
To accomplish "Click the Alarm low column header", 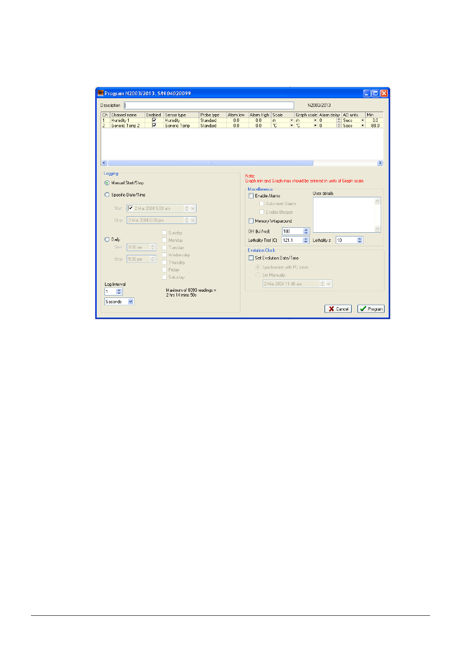I will click(238, 115).
